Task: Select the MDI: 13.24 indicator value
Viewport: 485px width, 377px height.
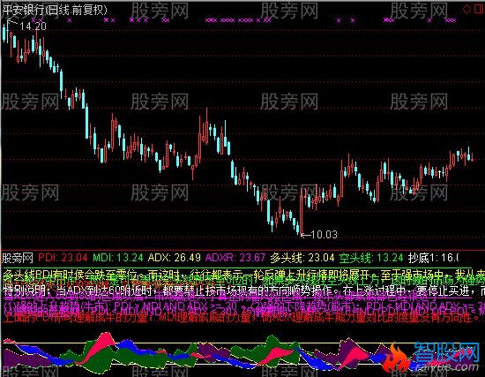Action: pyautogui.click(x=118, y=258)
